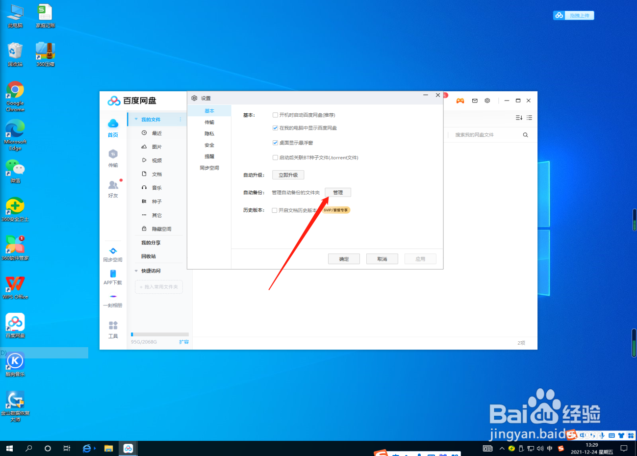The height and width of the screenshot is (456, 637).
Task: Open 我的分享 my shares item
Action: tap(151, 243)
